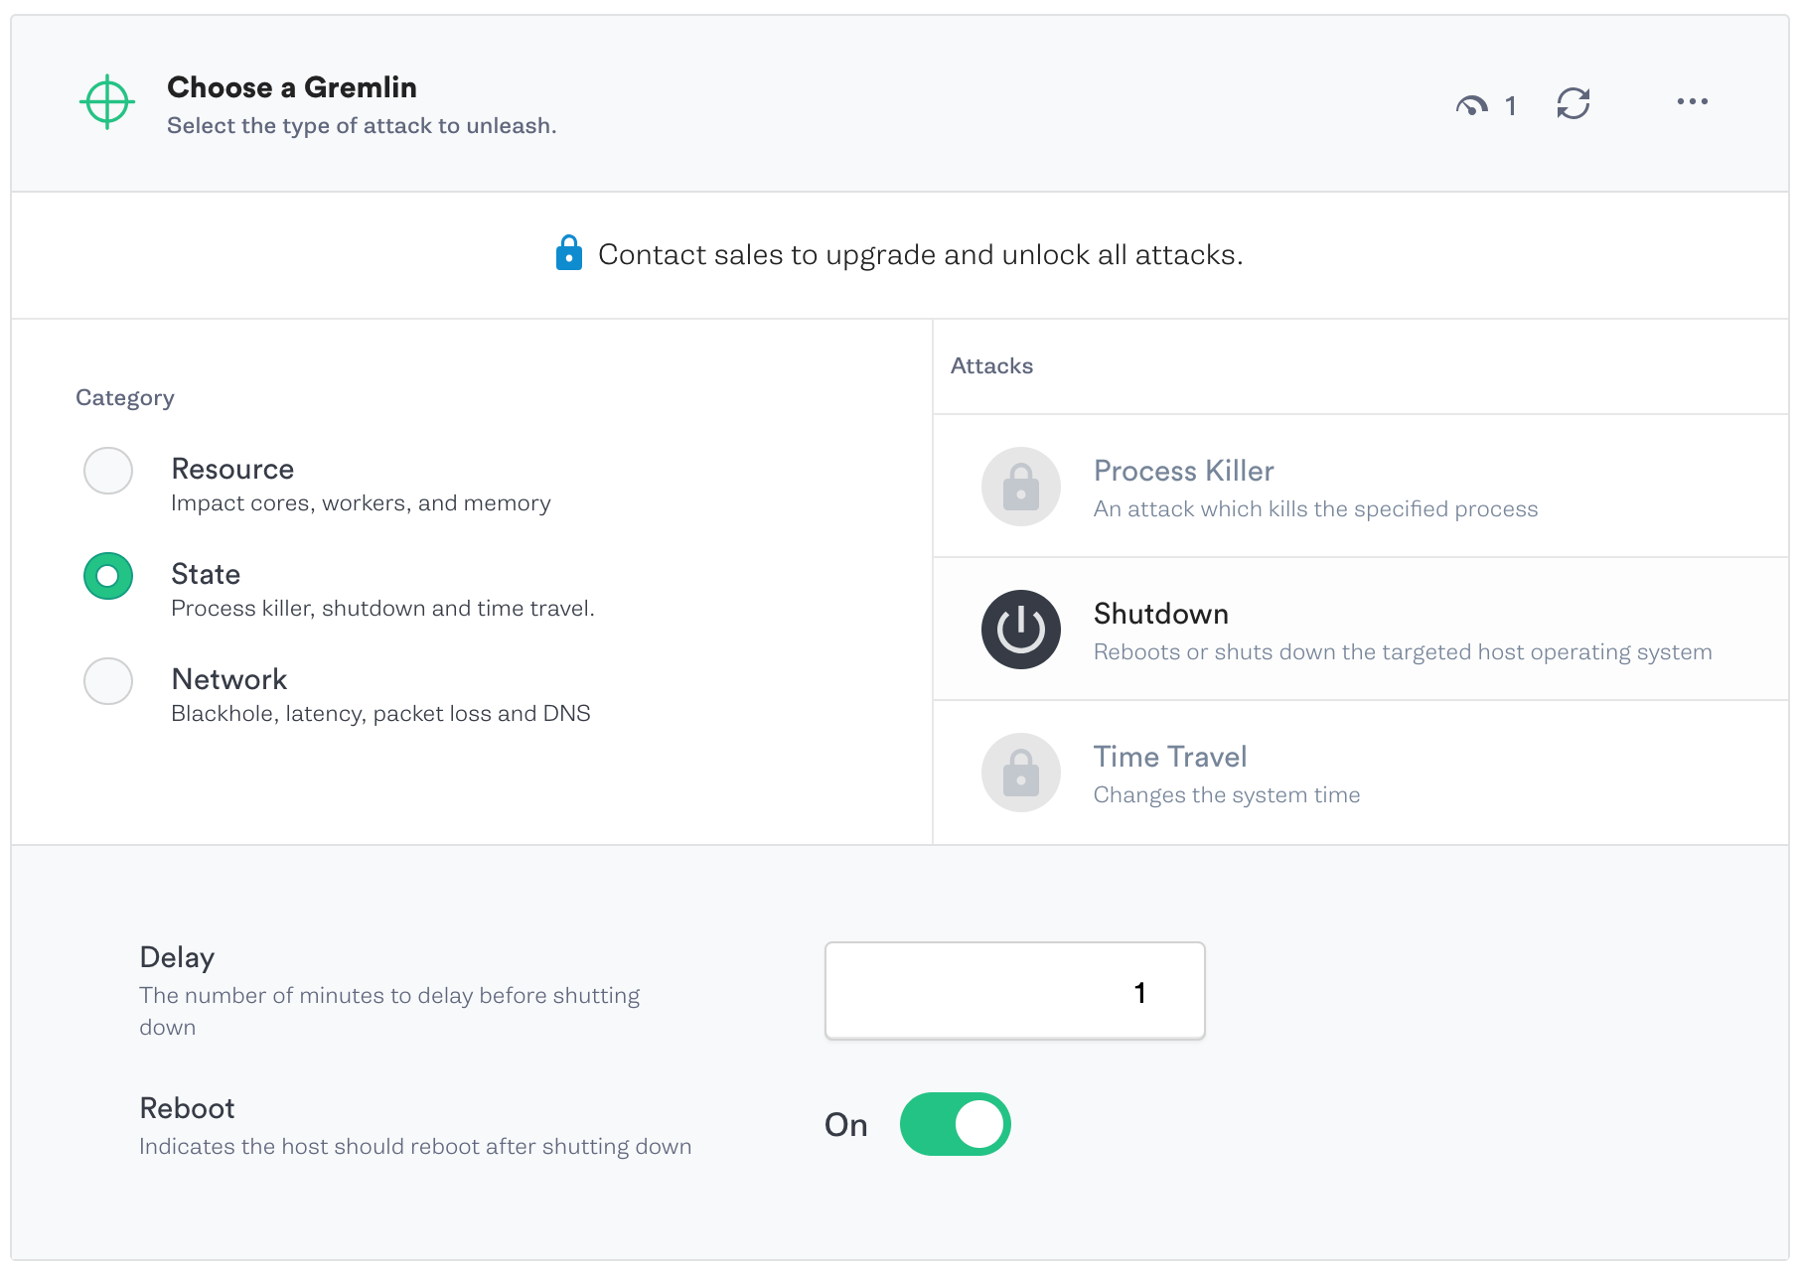Click the gauge speedometer icon
This screenshot has width=1798, height=1273.
(x=1471, y=105)
